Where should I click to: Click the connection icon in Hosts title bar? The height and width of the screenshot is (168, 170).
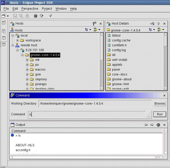[x=94, y=24]
